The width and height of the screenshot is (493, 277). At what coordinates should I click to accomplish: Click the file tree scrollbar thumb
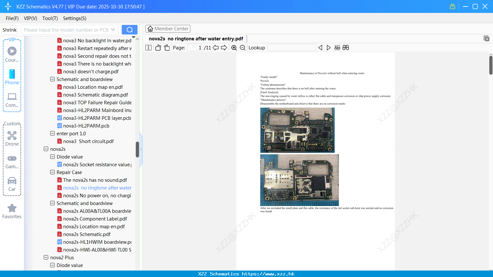(x=137, y=149)
